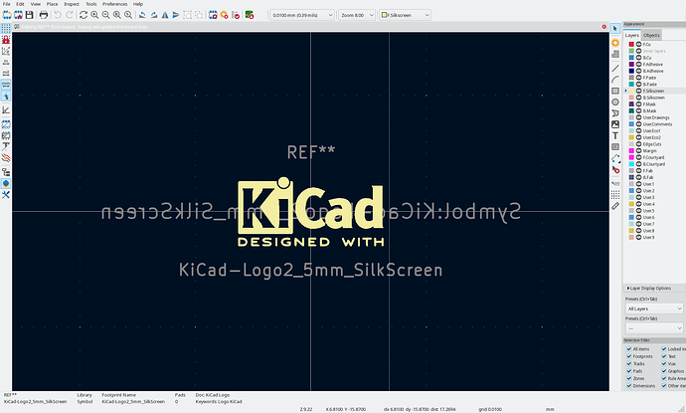The image size is (686, 413).
Task: Open the Inspect menu
Action: pyautogui.click(x=72, y=4)
